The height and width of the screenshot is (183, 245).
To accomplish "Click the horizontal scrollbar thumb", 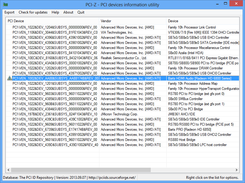I will point(81,170).
